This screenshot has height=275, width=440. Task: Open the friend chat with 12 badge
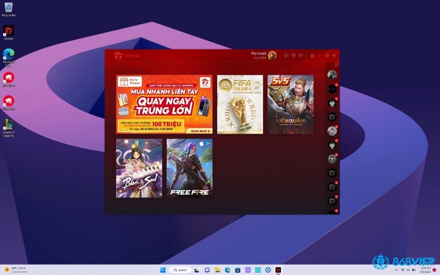point(332,89)
